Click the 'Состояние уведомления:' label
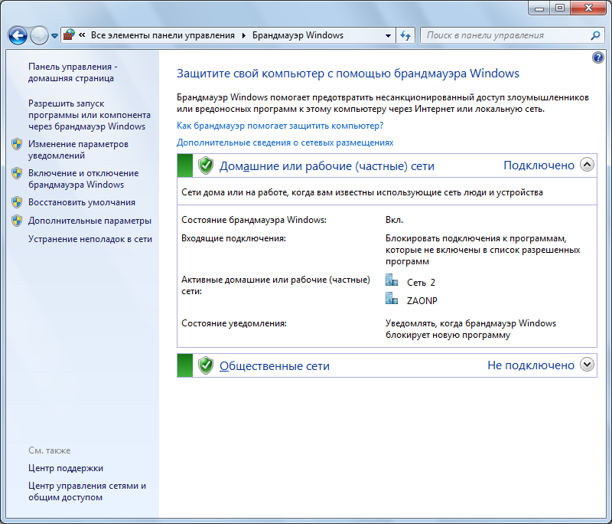Viewport: 612px width, 524px height. tap(234, 323)
